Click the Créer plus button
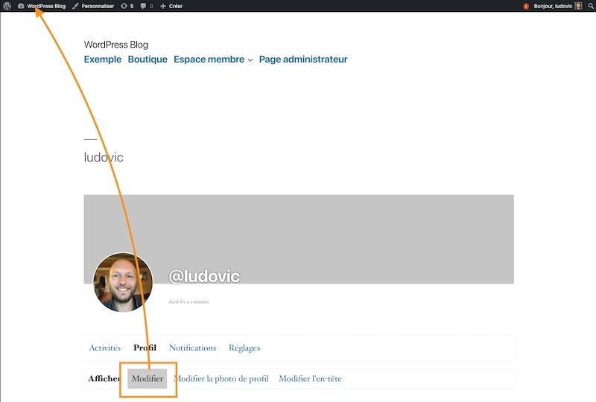The height and width of the screenshot is (402, 596). coord(171,6)
